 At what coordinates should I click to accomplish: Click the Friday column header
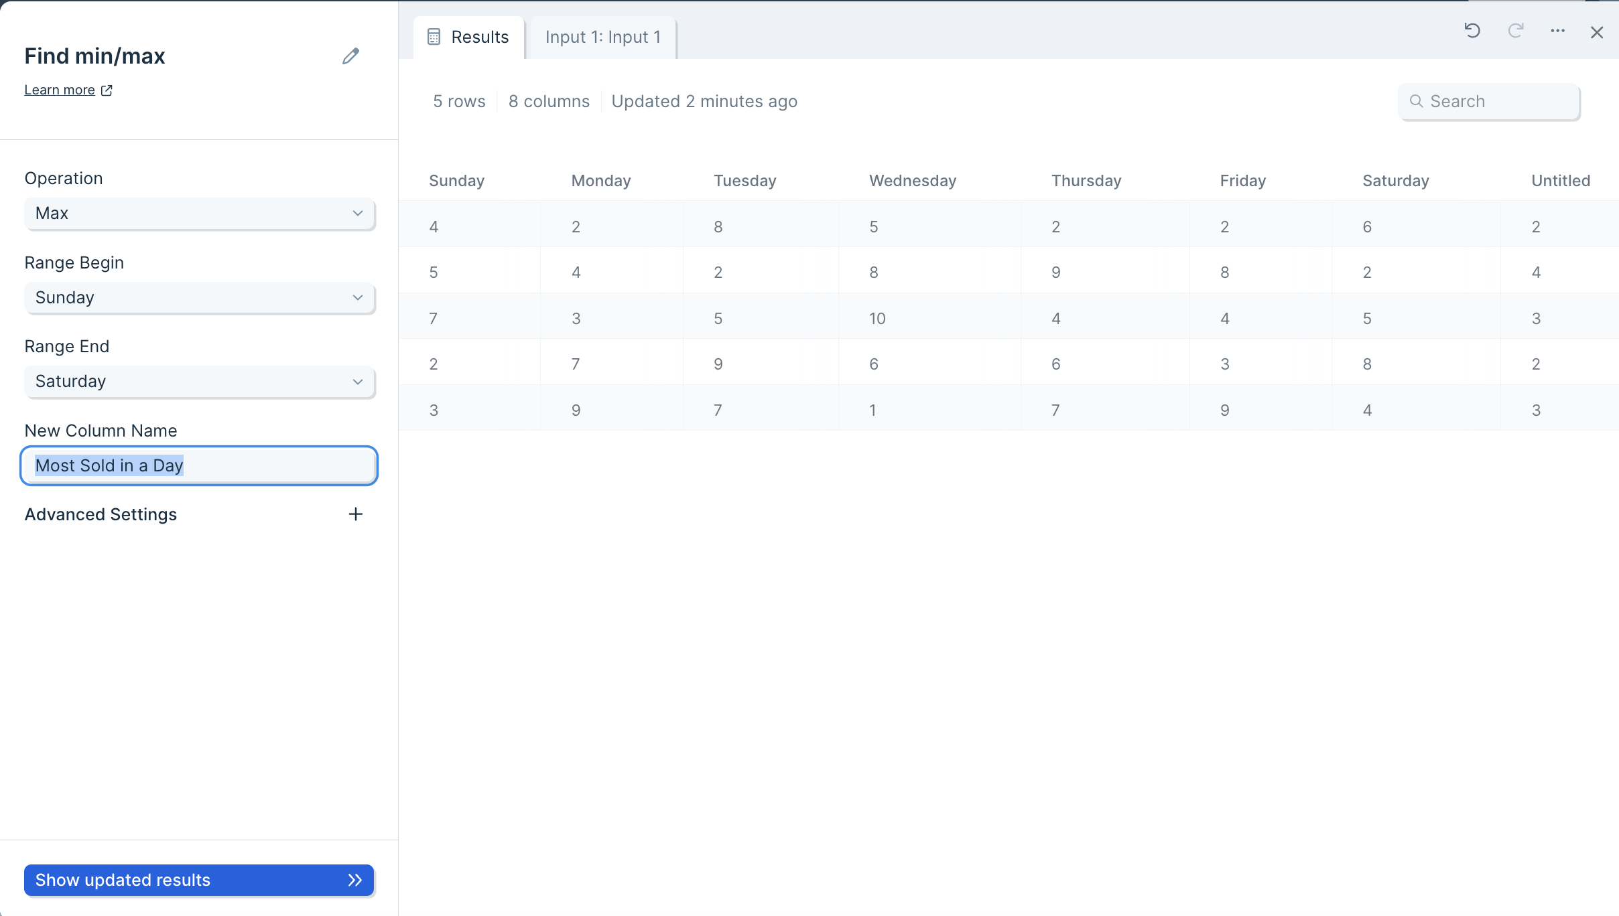point(1242,181)
